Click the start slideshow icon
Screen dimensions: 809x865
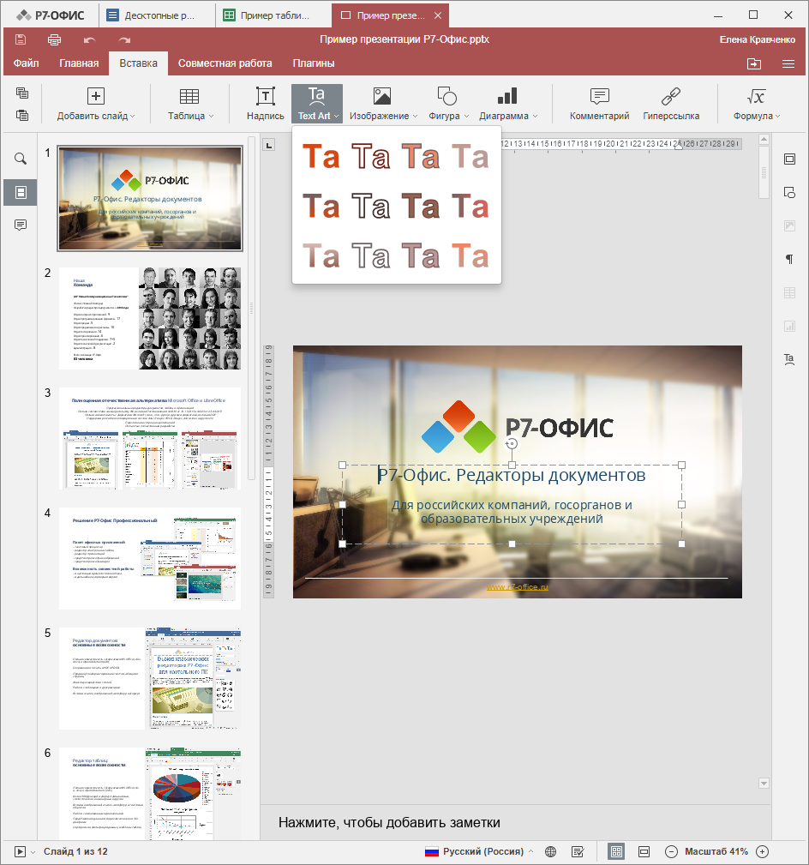(20, 852)
